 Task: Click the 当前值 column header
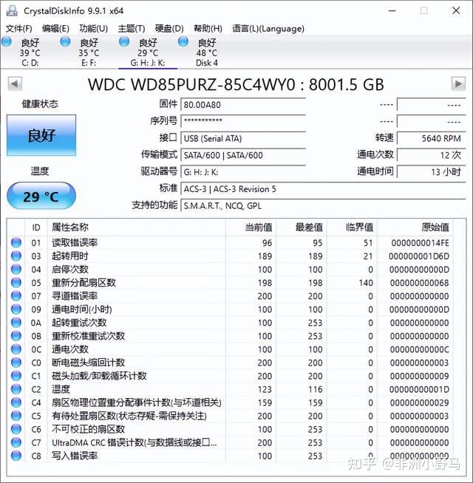(251, 227)
